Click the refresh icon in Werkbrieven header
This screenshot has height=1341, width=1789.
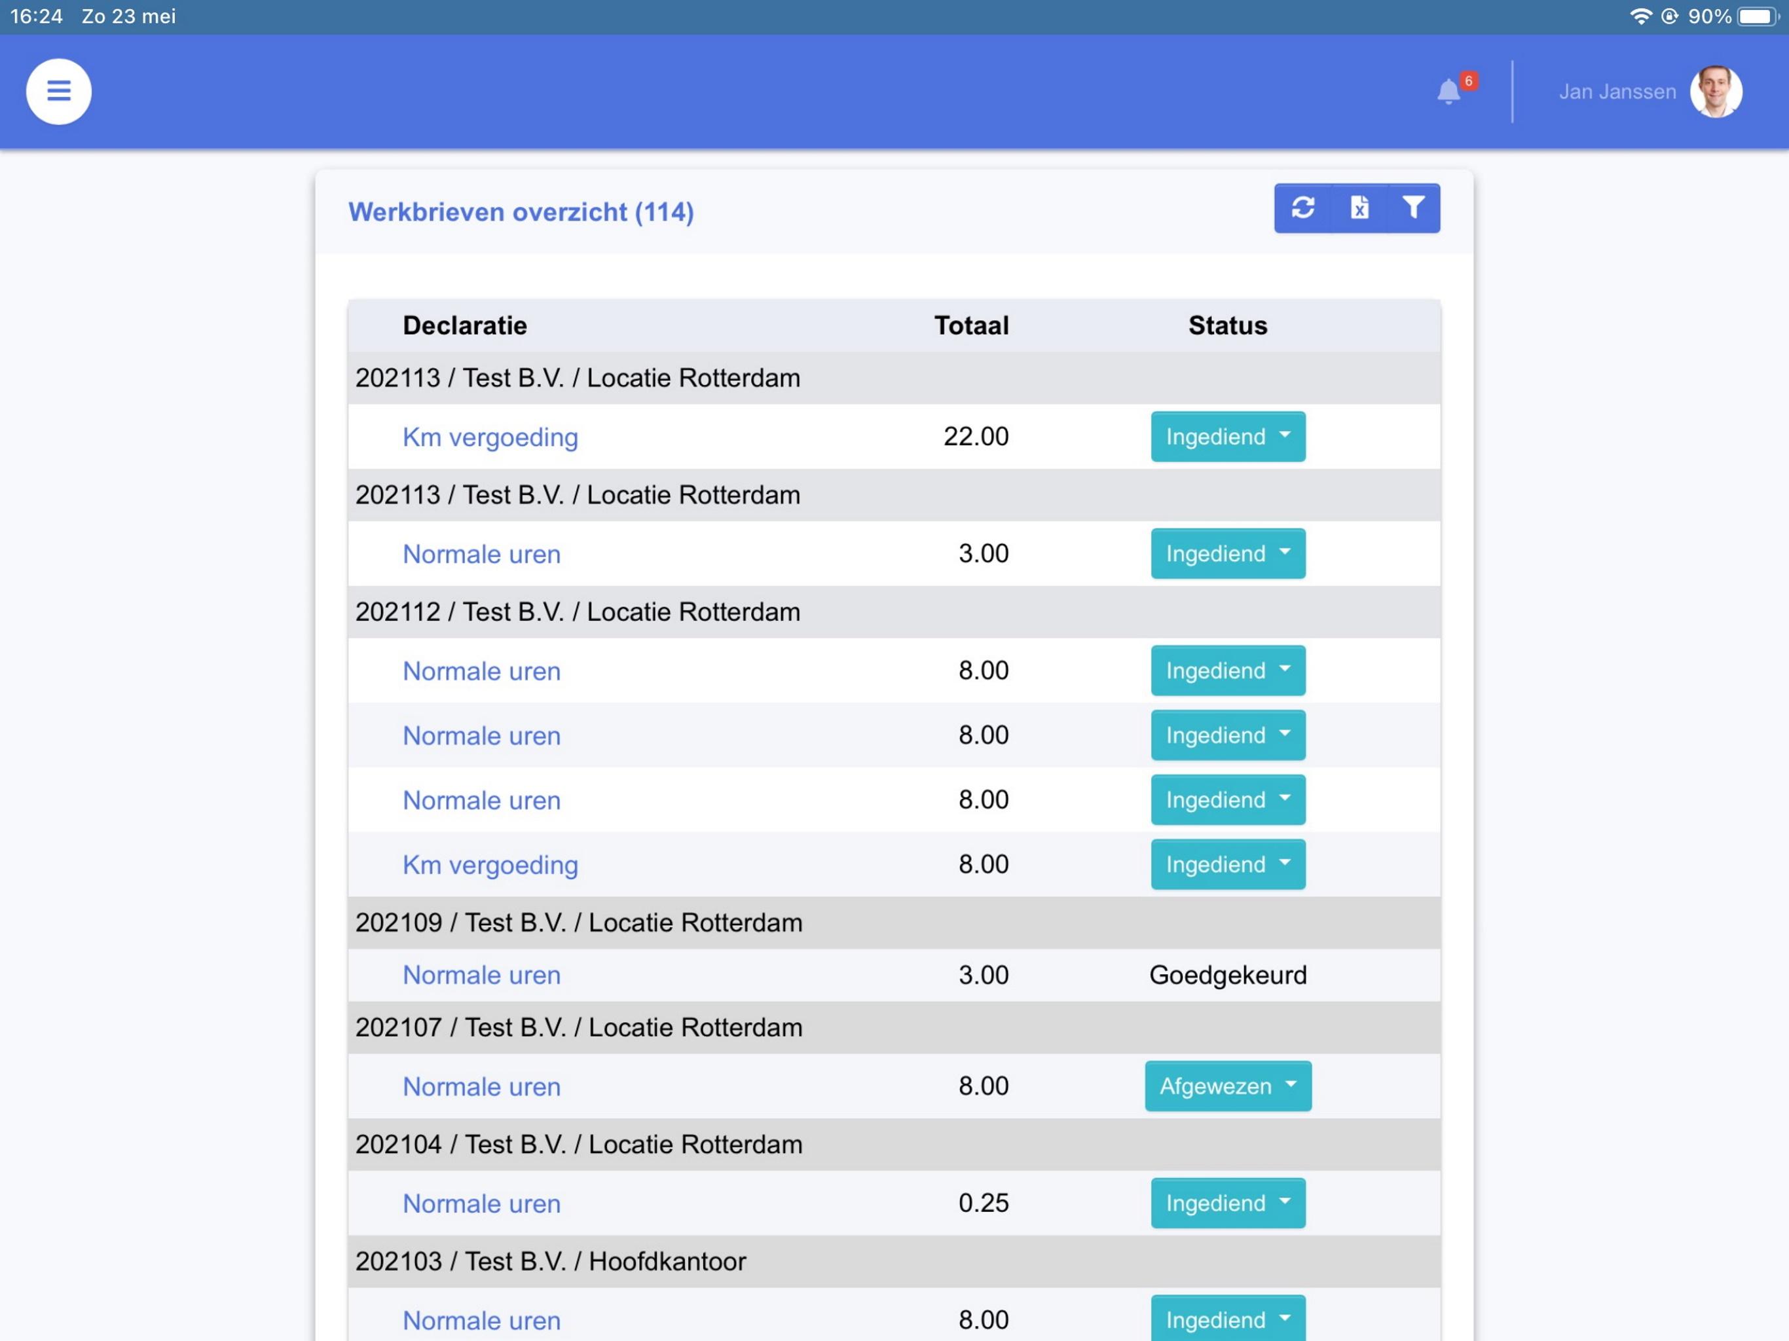coord(1303,209)
